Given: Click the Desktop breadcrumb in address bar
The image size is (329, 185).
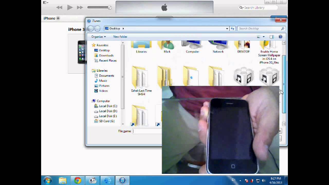Looking at the screenshot, I should click(115, 29).
